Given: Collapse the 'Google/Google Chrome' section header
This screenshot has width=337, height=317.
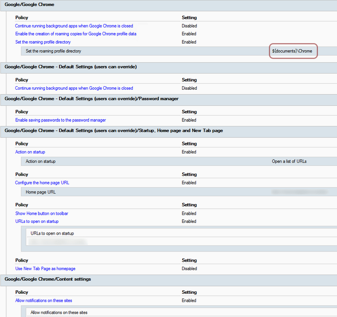Looking at the screenshot, I should 169,5.
